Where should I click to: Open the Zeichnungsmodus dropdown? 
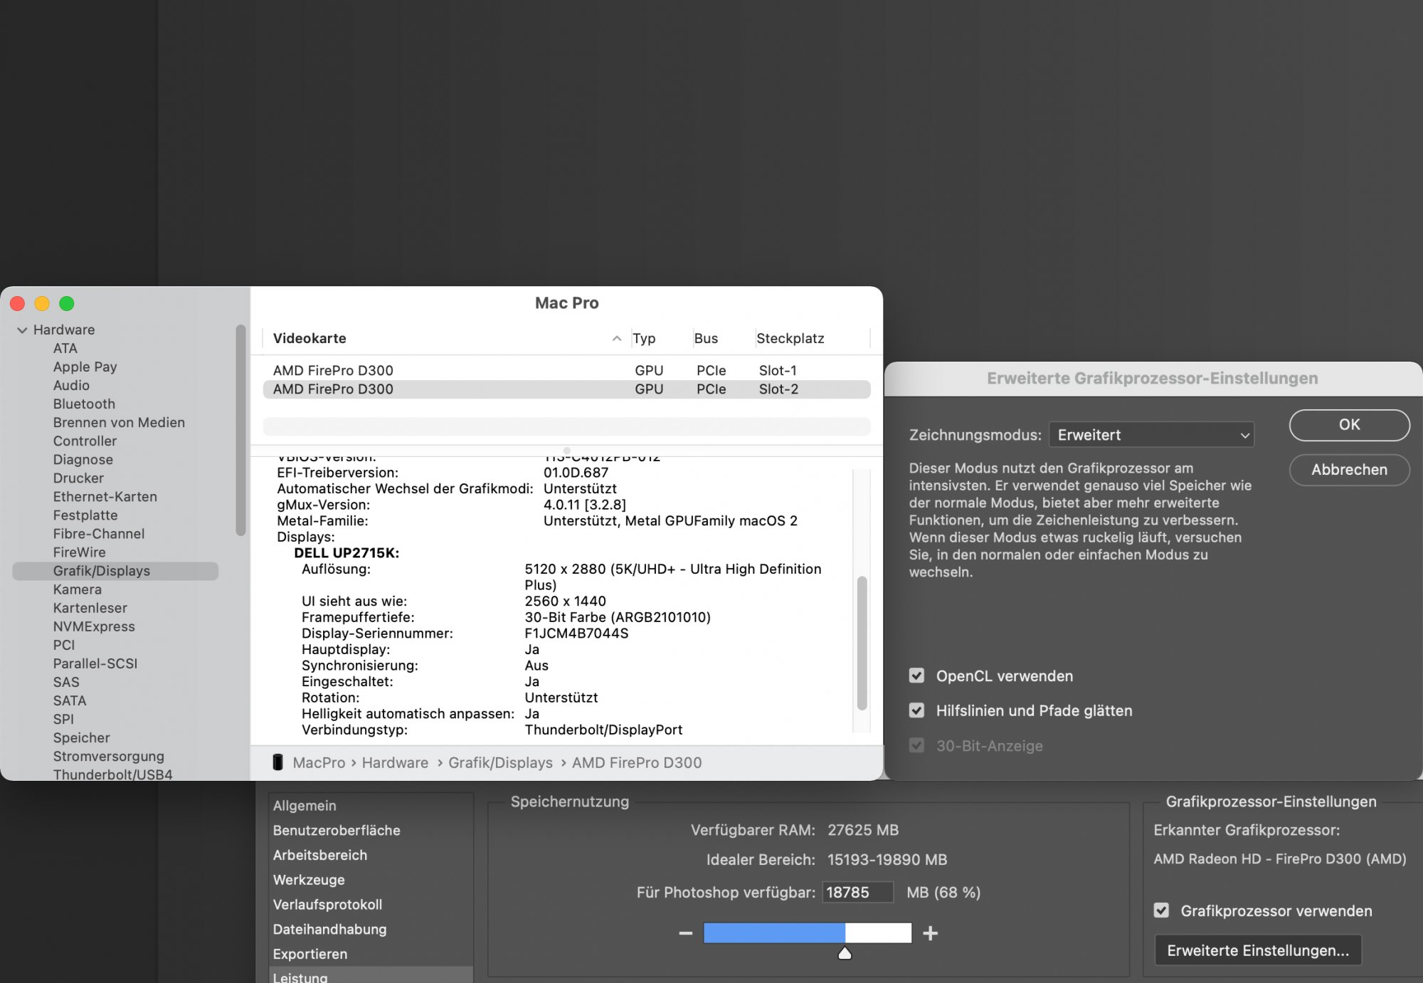1150,435
